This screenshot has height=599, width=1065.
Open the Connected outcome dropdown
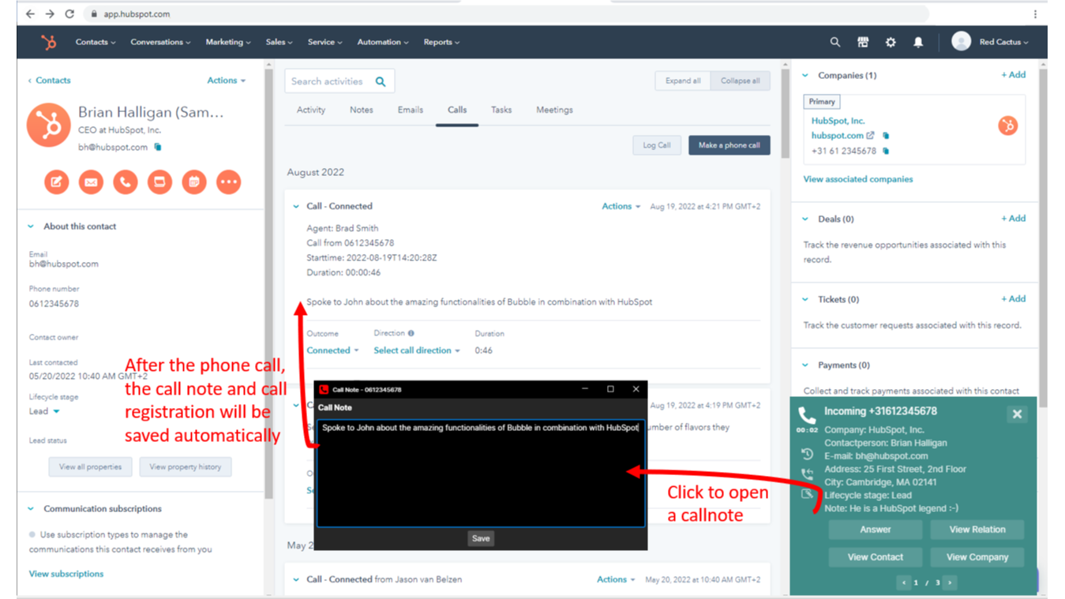(x=332, y=350)
